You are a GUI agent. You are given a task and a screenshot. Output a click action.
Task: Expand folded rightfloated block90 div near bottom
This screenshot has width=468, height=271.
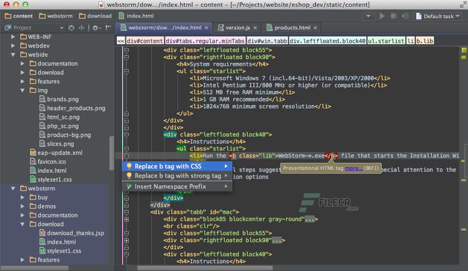pyautogui.click(x=127, y=241)
